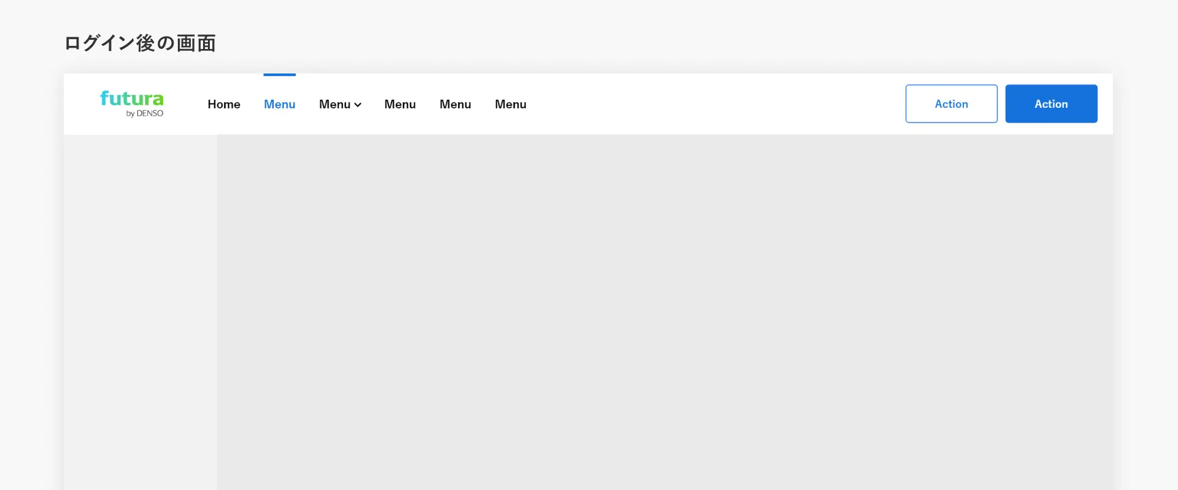Image resolution: width=1178 pixels, height=490 pixels.
Task: Click the word "futura" in the logo
Action: [x=132, y=98]
